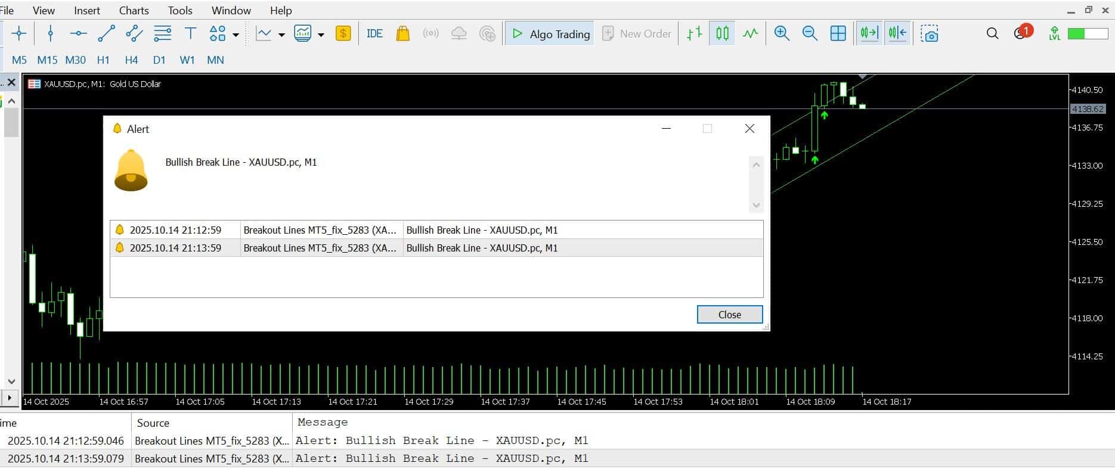This screenshot has height=472, width=1115.
Task: Zoom out of the chart
Action: tap(809, 33)
